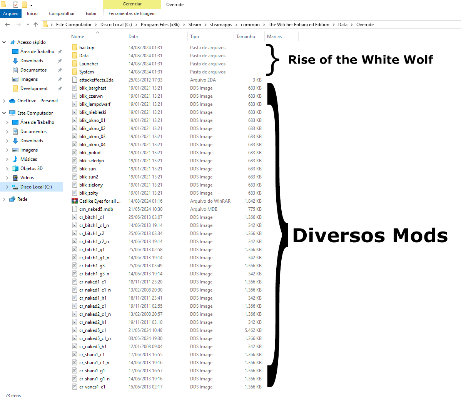Expand the Rede tree node
The height and width of the screenshot is (400, 461).
[4, 199]
